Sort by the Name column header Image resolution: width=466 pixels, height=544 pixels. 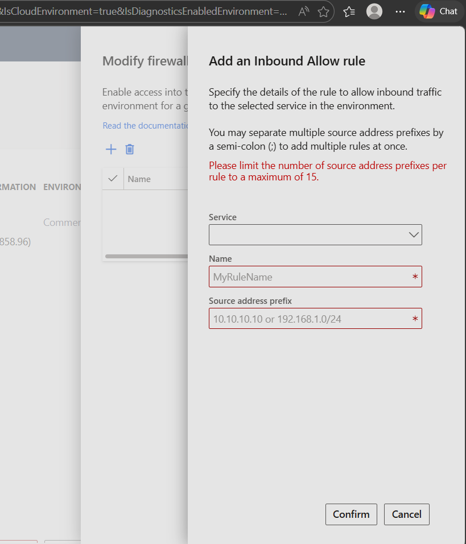(139, 179)
